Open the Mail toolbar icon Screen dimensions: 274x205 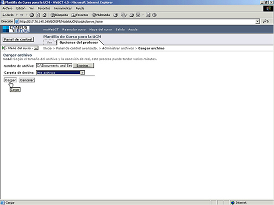coord(124,15)
